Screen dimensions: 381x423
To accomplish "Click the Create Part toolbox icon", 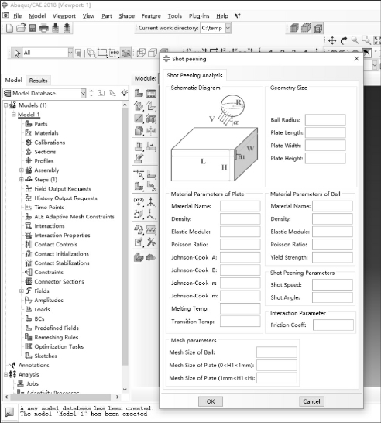I will pyautogui.click(x=139, y=93).
